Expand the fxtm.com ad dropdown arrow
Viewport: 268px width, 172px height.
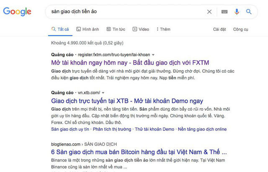click(x=153, y=55)
